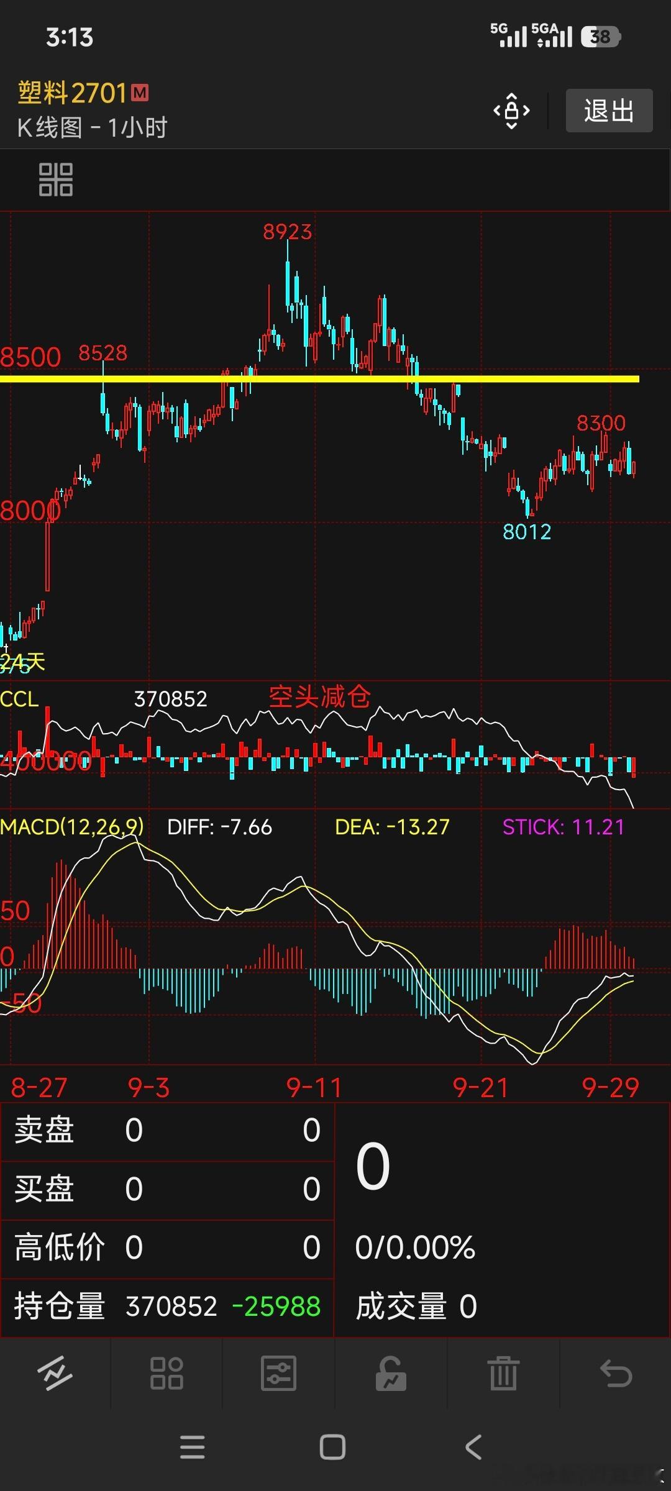The image size is (671, 1491).
Task: Tap the DEA: -13.27 value
Action: pyautogui.click(x=392, y=827)
